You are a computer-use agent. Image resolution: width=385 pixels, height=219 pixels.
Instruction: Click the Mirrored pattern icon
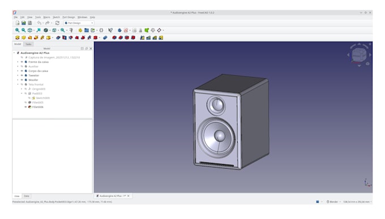coord(142,37)
